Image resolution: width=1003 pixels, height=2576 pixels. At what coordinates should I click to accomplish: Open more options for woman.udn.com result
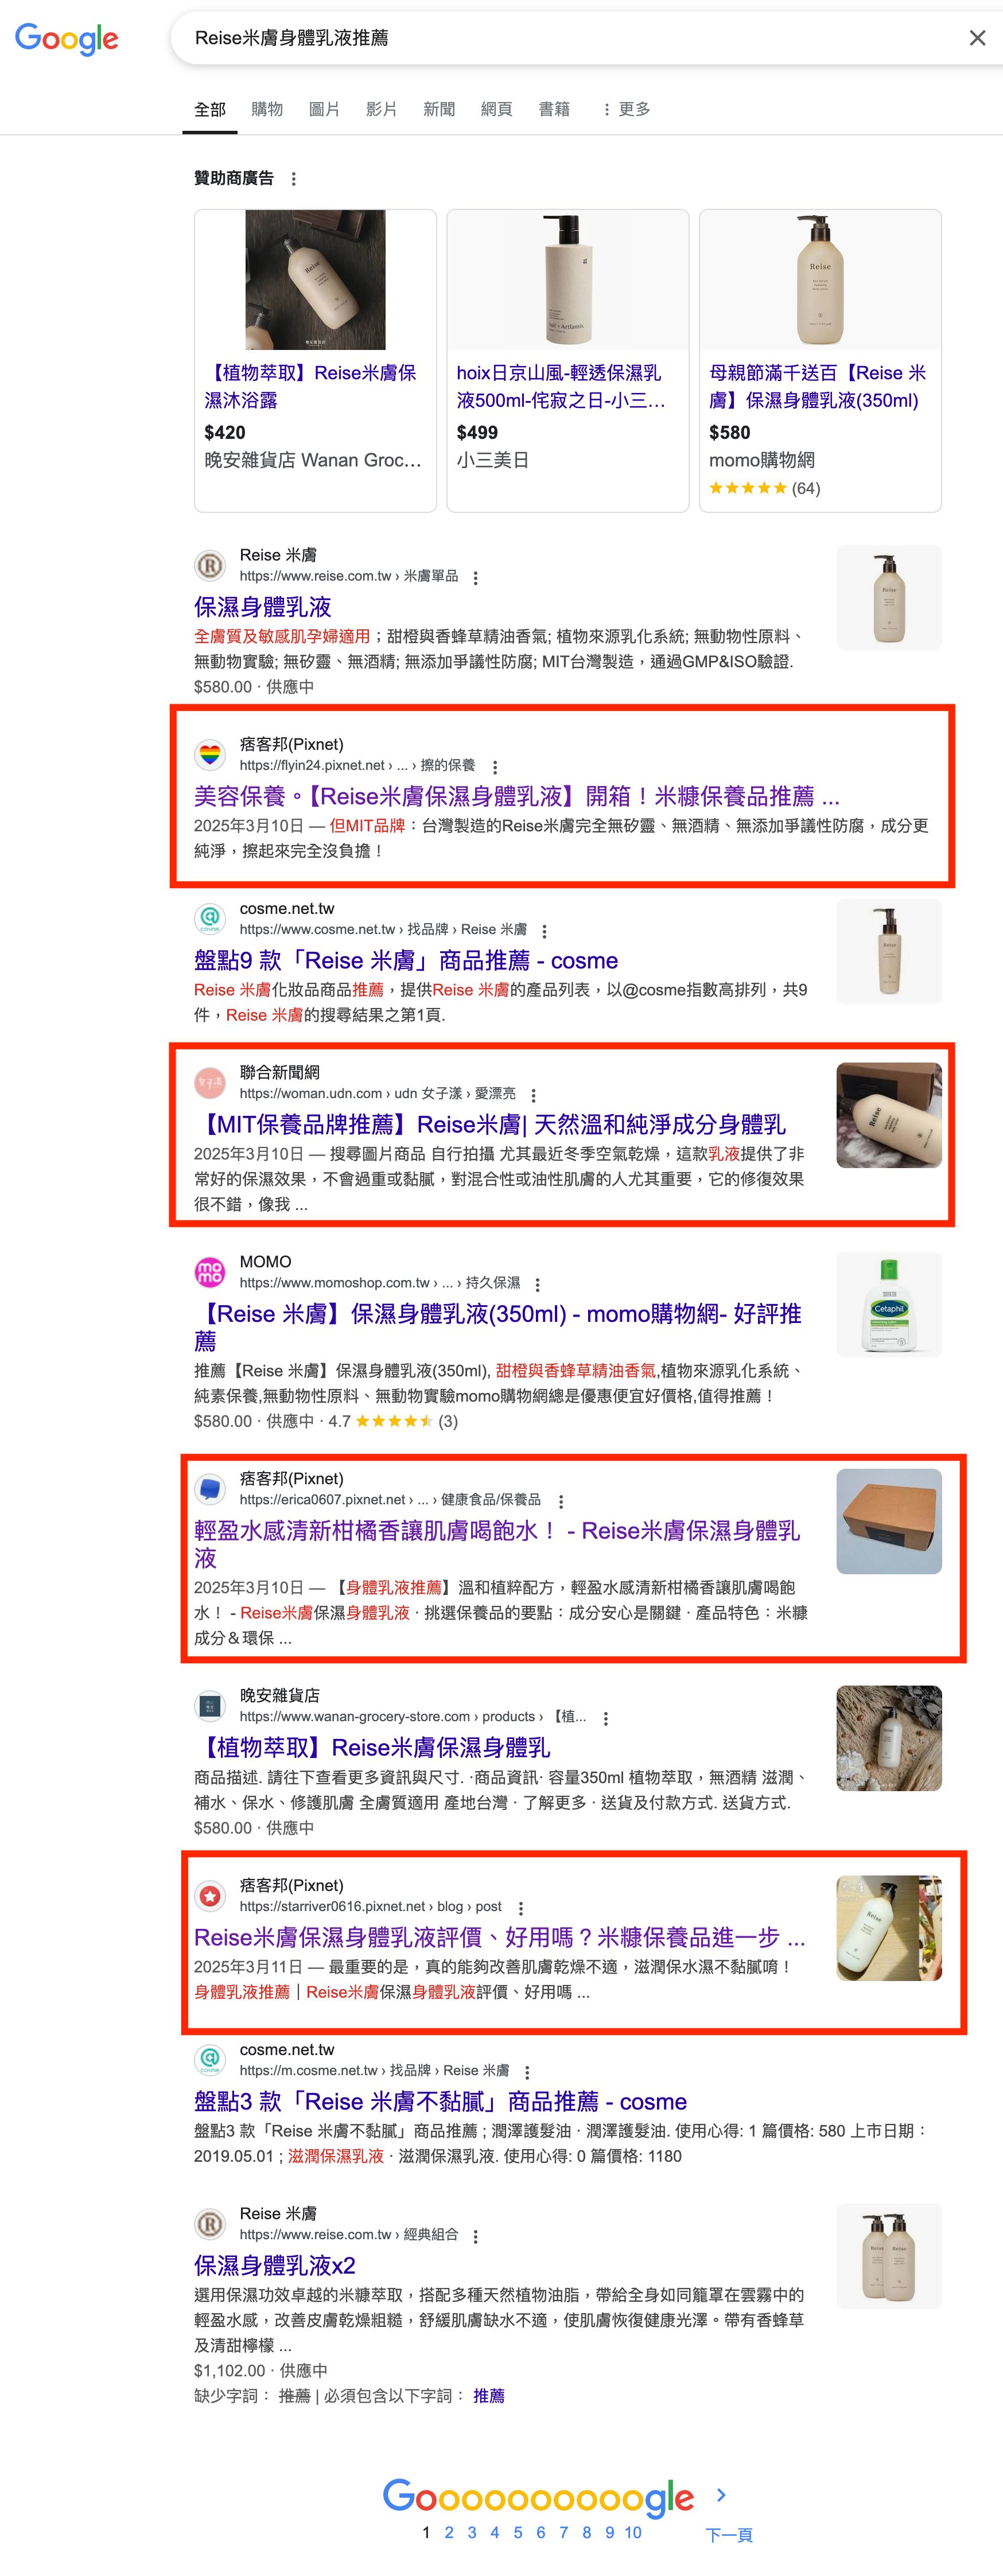tap(533, 1095)
